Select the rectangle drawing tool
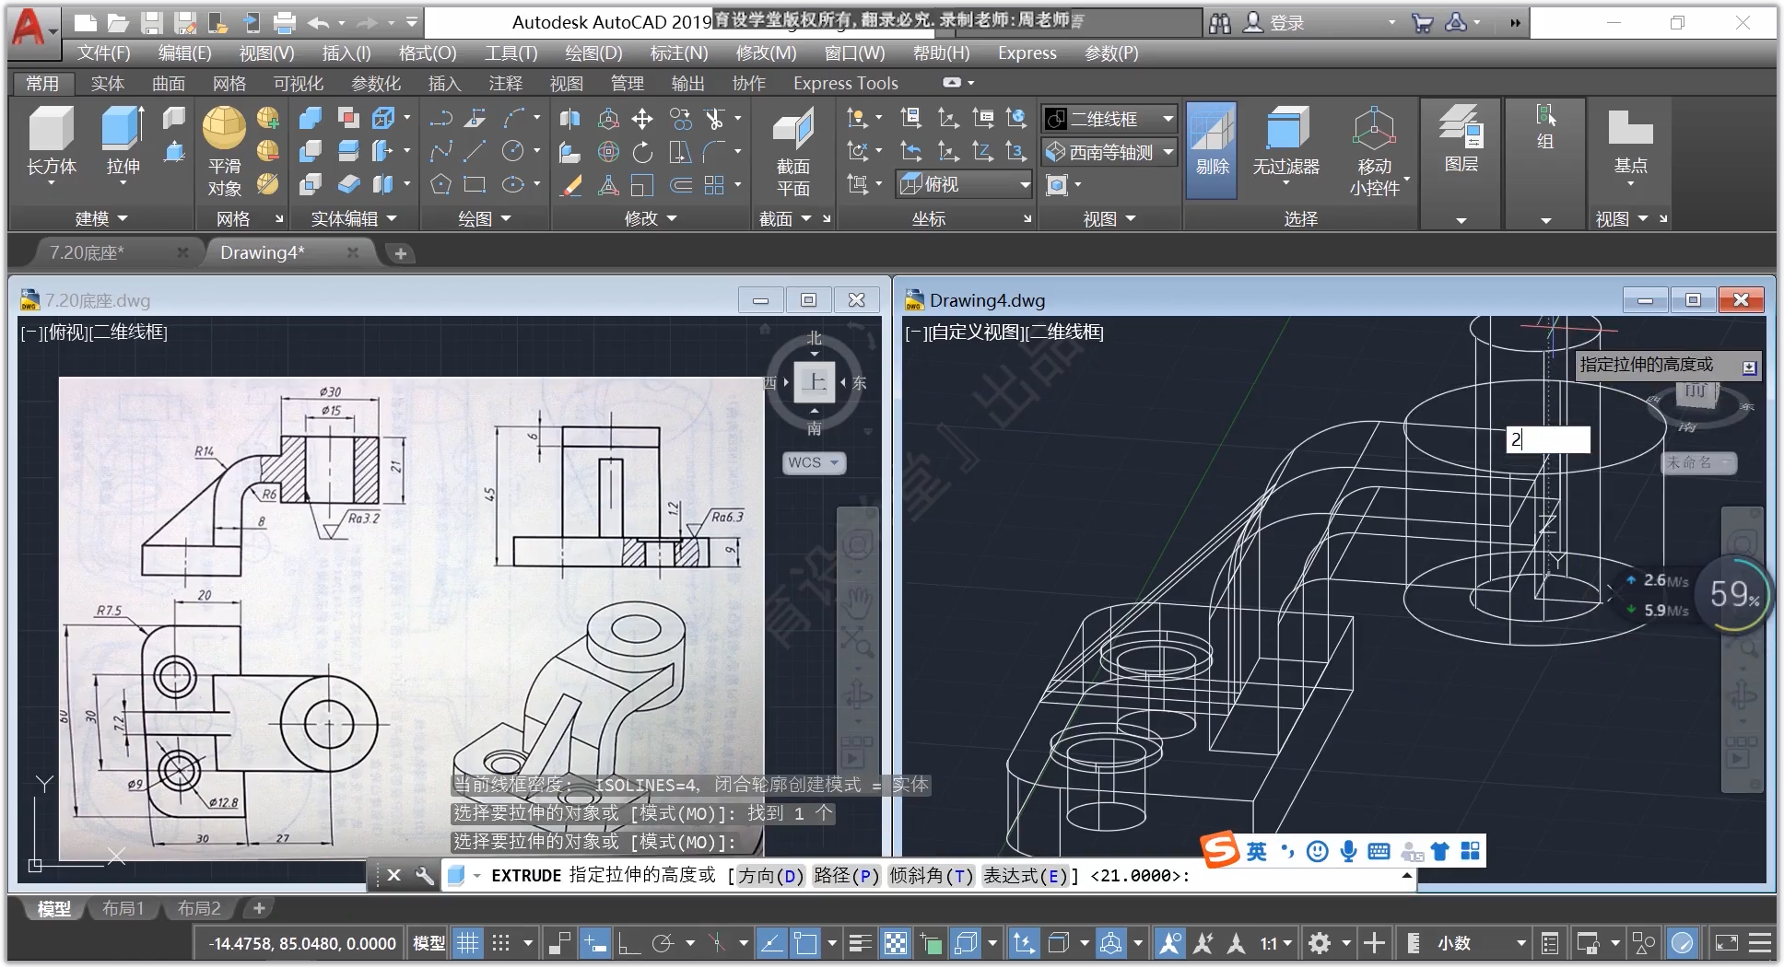Image resolution: width=1784 pixels, height=968 pixels. pyautogui.click(x=475, y=184)
